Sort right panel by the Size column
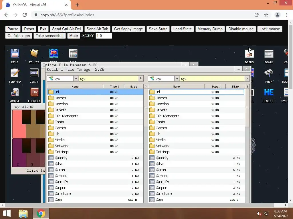Viewport: 293px width, 219px height. tap(235, 87)
